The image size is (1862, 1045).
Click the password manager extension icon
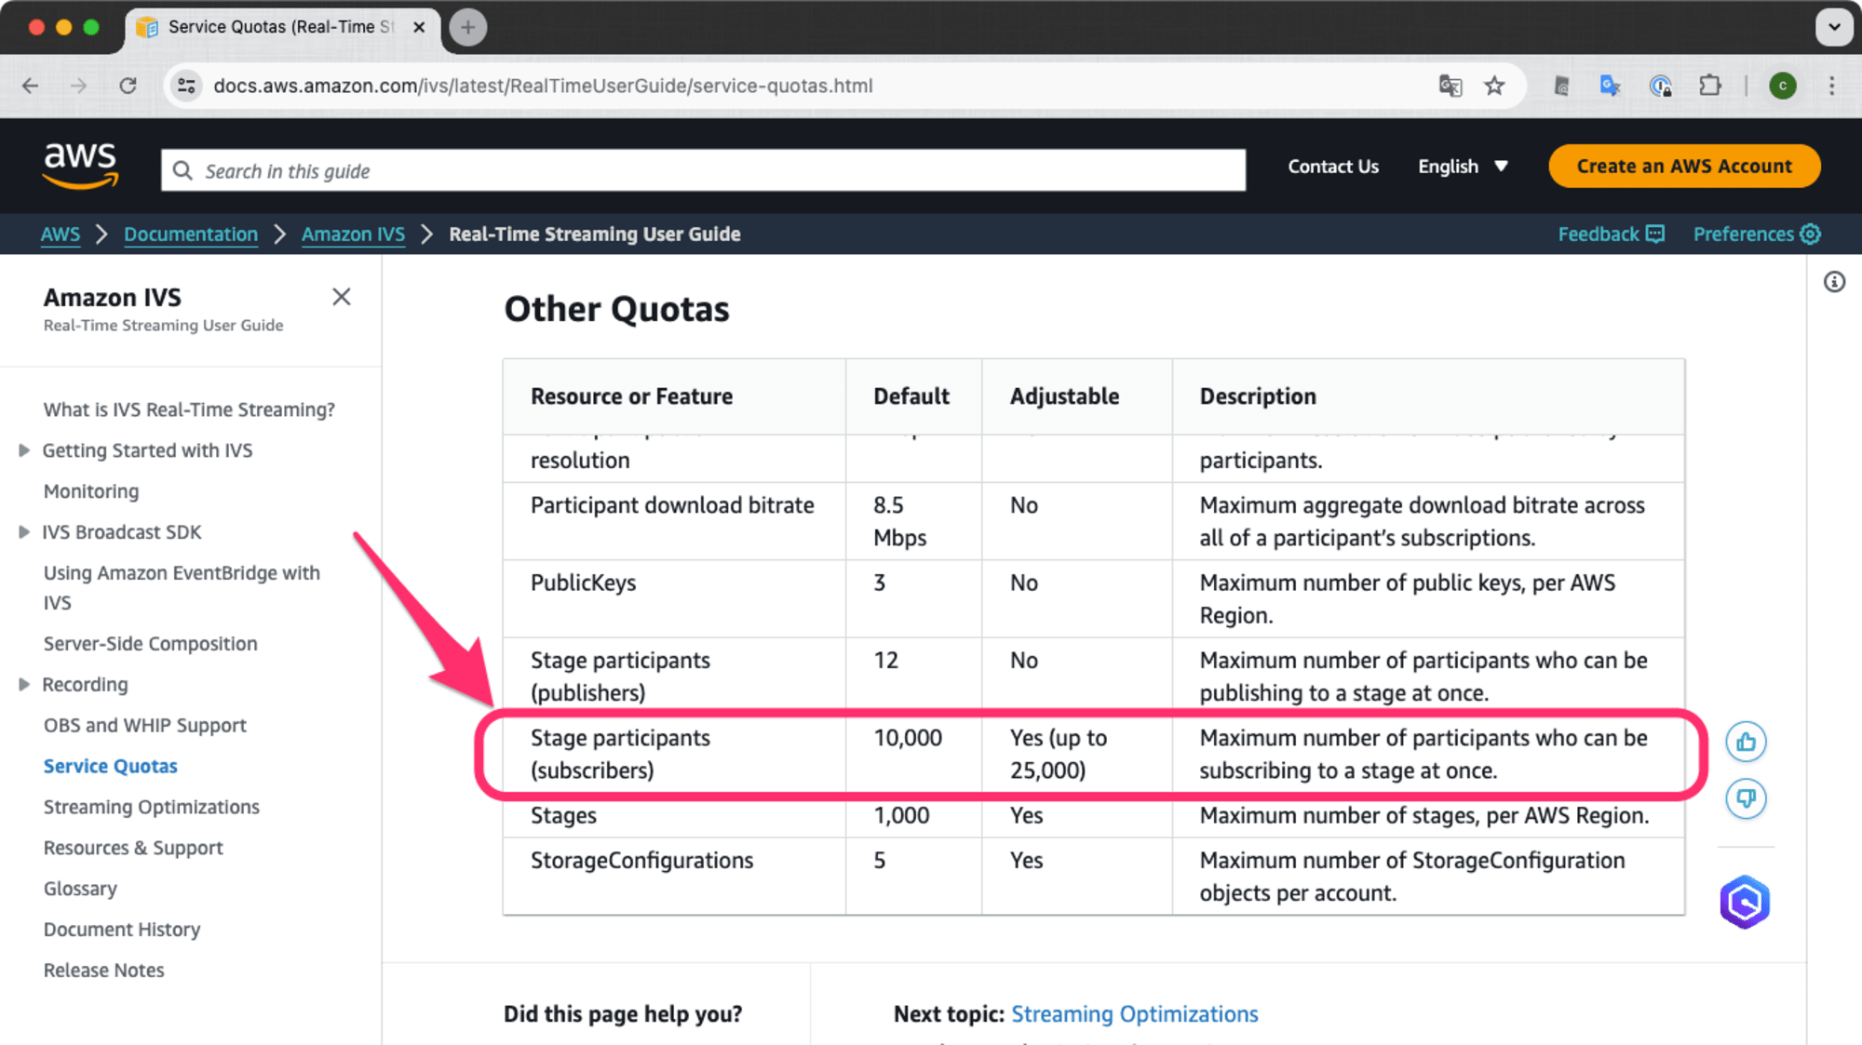pos(1660,86)
